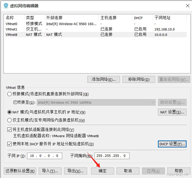Click the 类型 column header
The image size is (192, 178).
click(x=34, y=18)
